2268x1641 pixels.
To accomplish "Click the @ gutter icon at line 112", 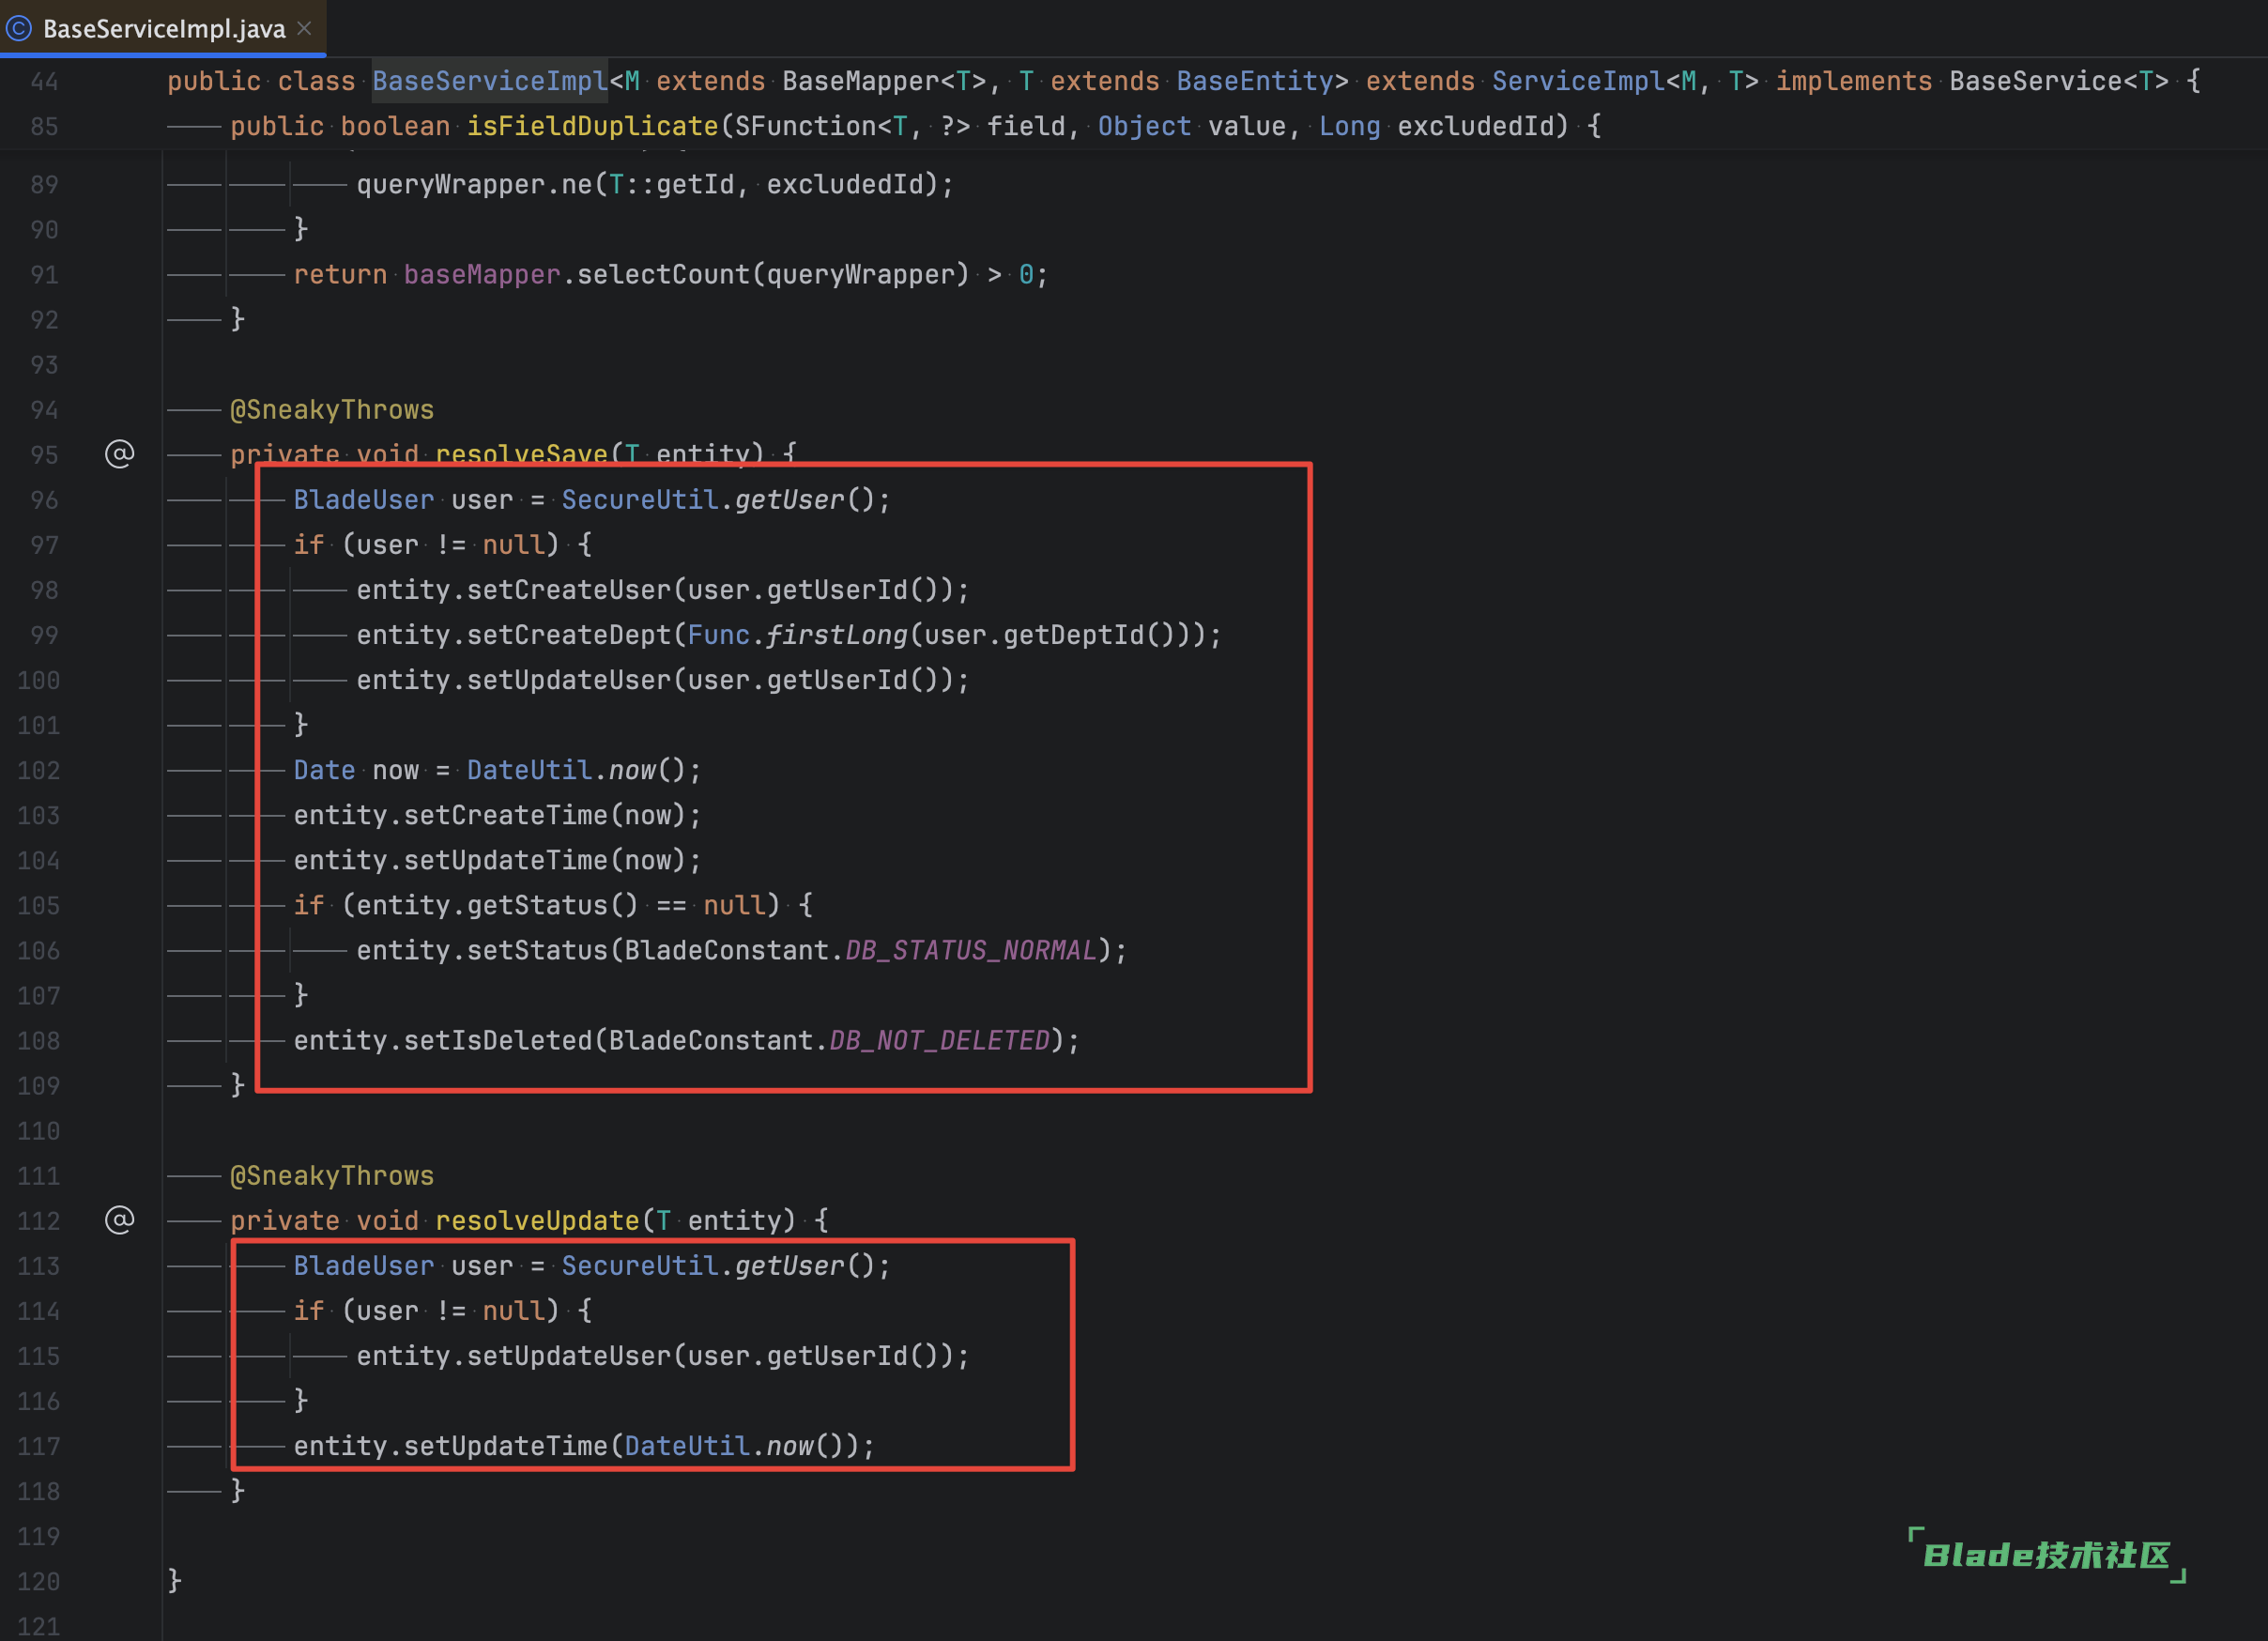I will click(119, 1220).
